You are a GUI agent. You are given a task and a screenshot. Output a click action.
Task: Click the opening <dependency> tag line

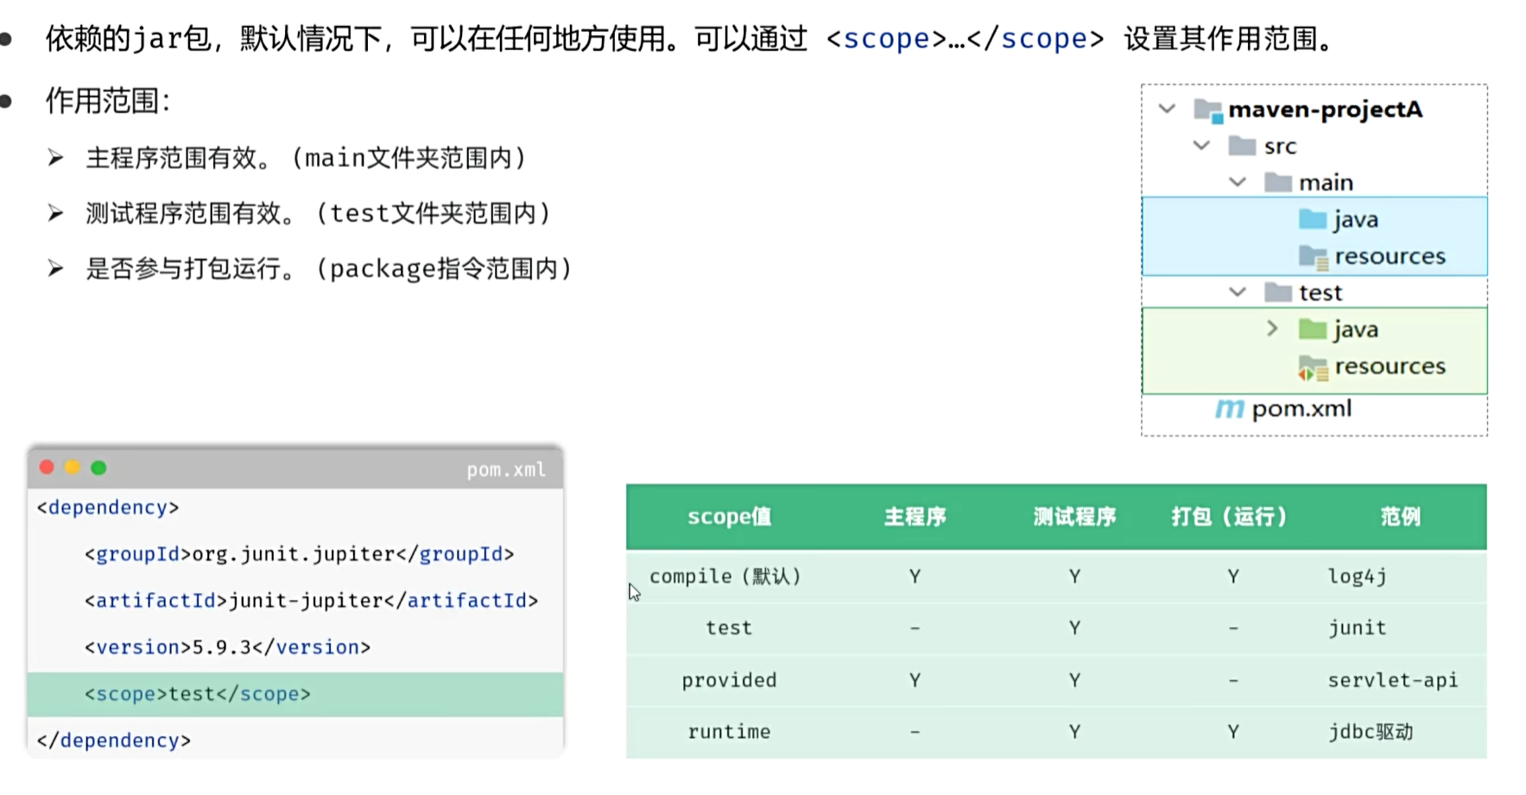tap(108, 508)
